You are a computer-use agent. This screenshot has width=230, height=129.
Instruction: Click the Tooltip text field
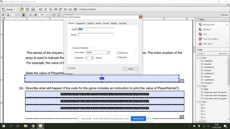[x=96, y=35]
